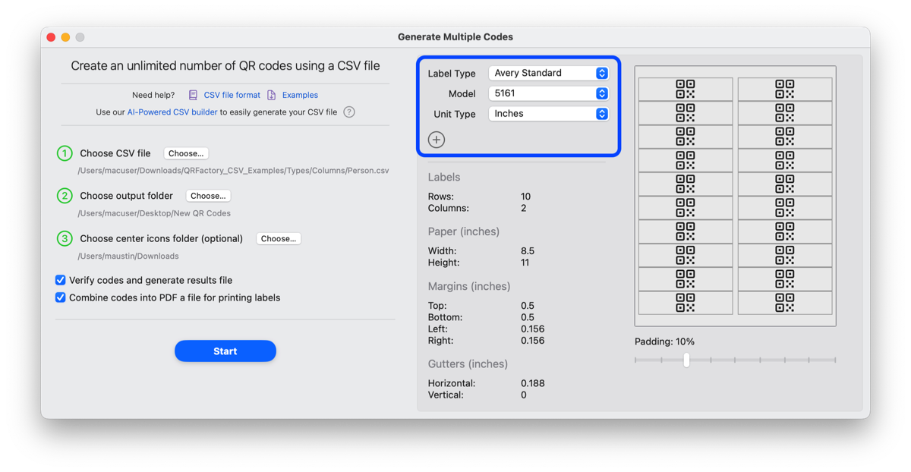
Task: Close the Generate Multiple Codes window
Action: (x=51, y=37)
